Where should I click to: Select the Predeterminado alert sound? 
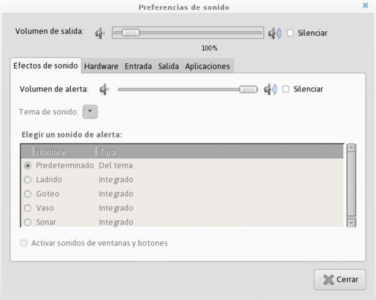coord(28,165)
